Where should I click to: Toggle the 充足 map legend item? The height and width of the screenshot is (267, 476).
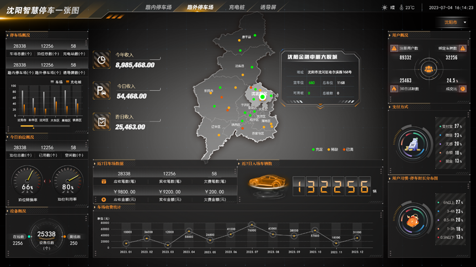318,149
